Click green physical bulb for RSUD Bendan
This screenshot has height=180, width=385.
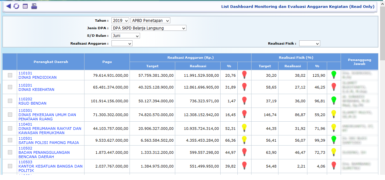(334, 100)
